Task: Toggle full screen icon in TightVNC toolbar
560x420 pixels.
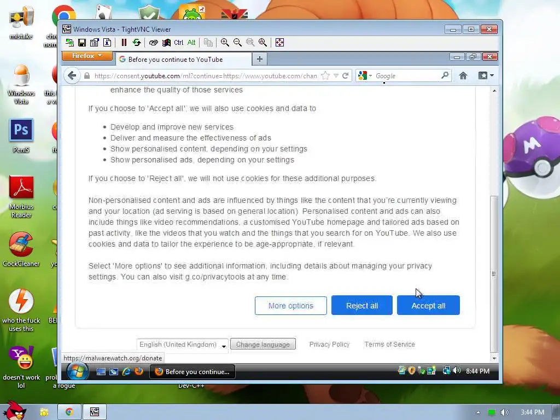Action: coord(279,43)
